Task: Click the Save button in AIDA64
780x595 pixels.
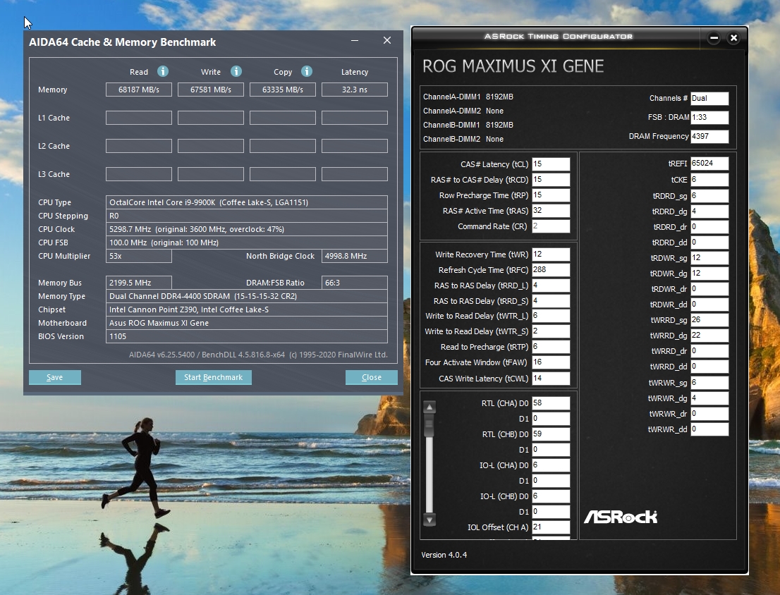Action: point(55,377)
